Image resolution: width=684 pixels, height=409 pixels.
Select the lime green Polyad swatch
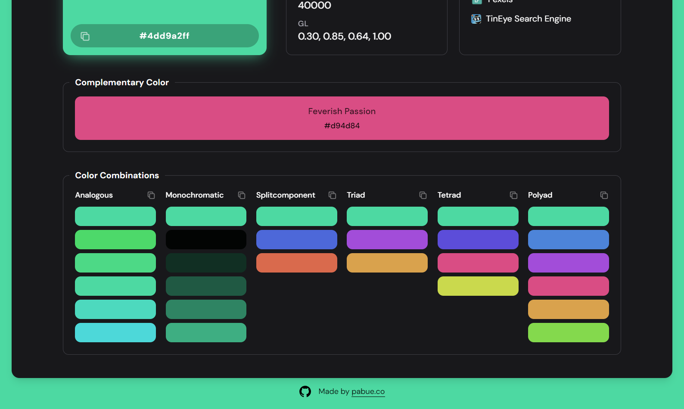coord(569,332)
